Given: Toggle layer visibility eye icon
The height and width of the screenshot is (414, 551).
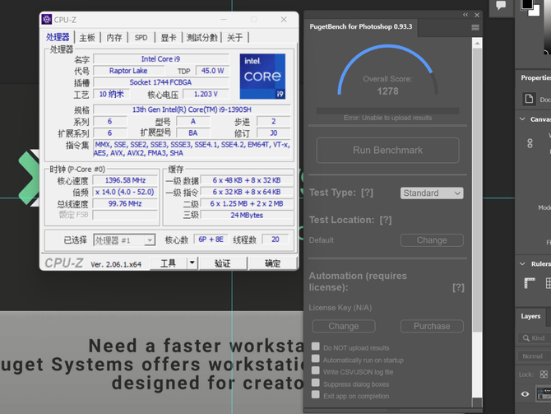Looking at the screenshot, I should (525, 394).
